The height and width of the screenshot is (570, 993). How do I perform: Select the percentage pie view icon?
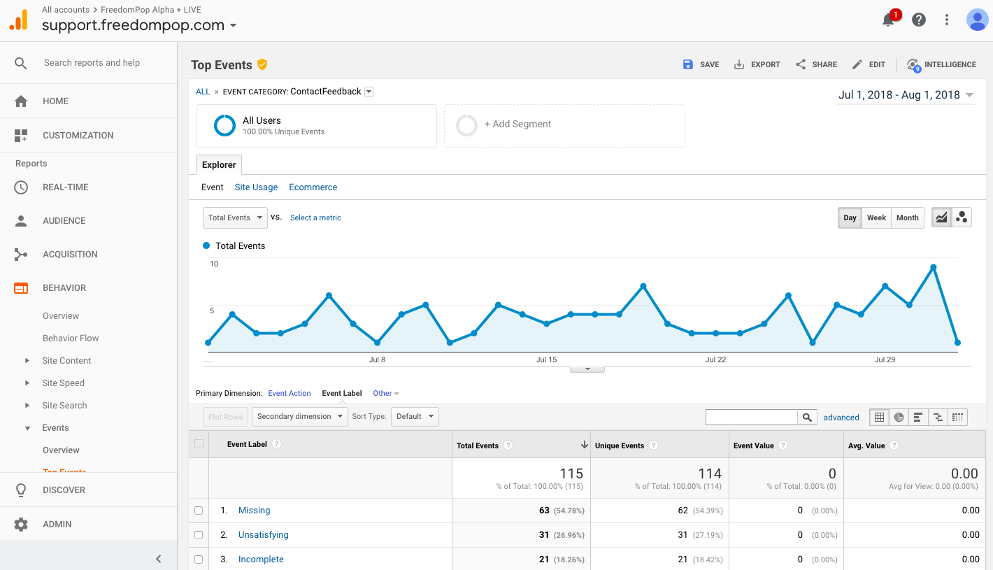coord(899,417)
